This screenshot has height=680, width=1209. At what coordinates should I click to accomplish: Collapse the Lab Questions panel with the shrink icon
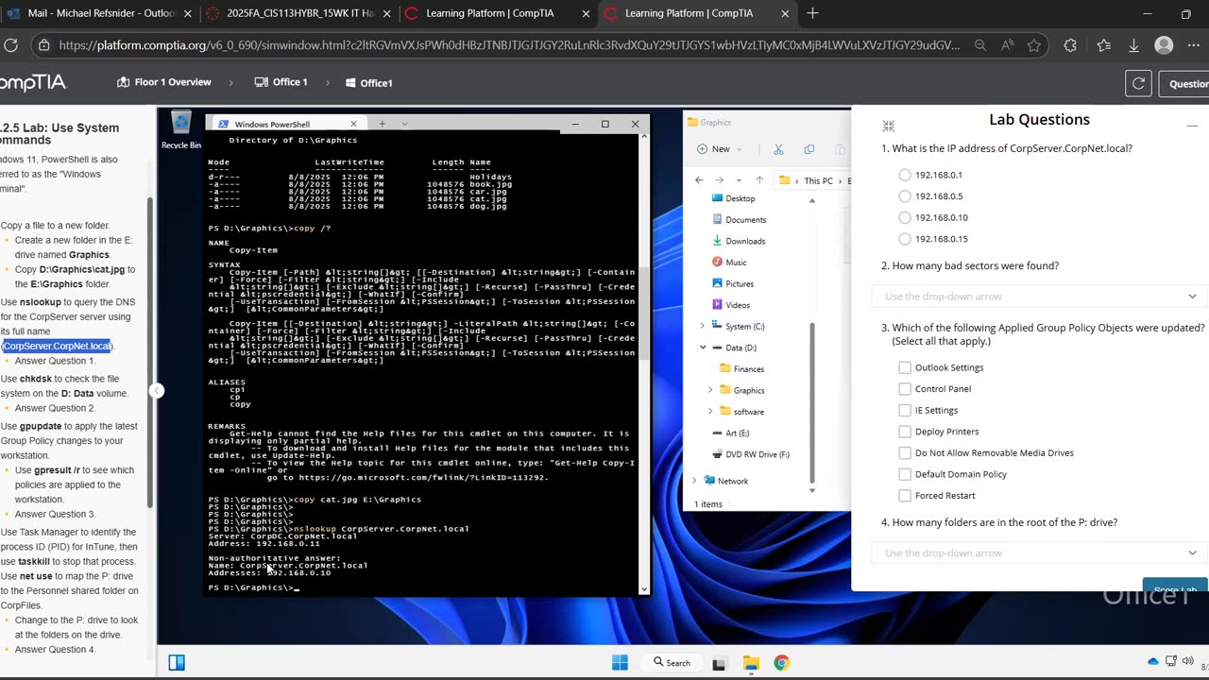click(x=888, y=126)
